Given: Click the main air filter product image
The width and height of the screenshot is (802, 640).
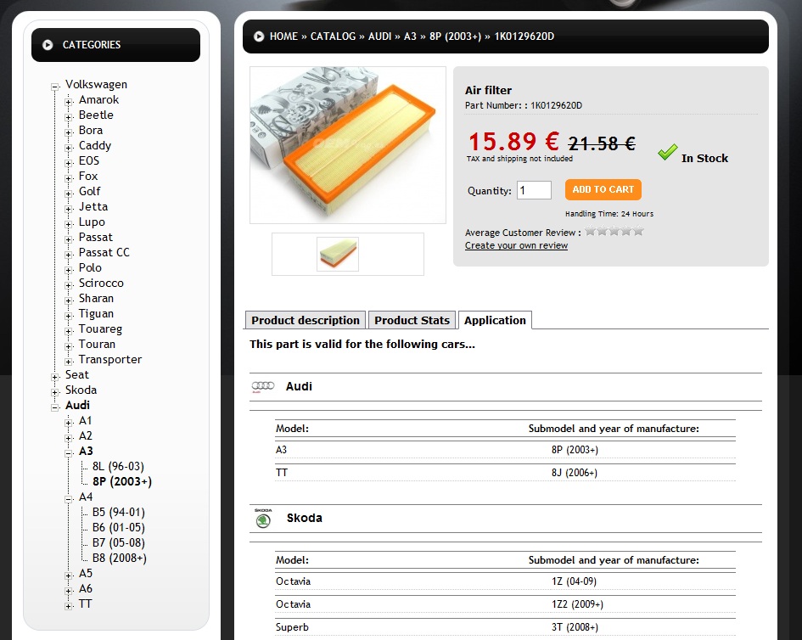Looking at the screenshot, I should coord(348,145).
